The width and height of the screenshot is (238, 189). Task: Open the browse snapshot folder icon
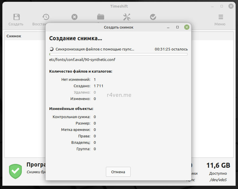point(101,17)
